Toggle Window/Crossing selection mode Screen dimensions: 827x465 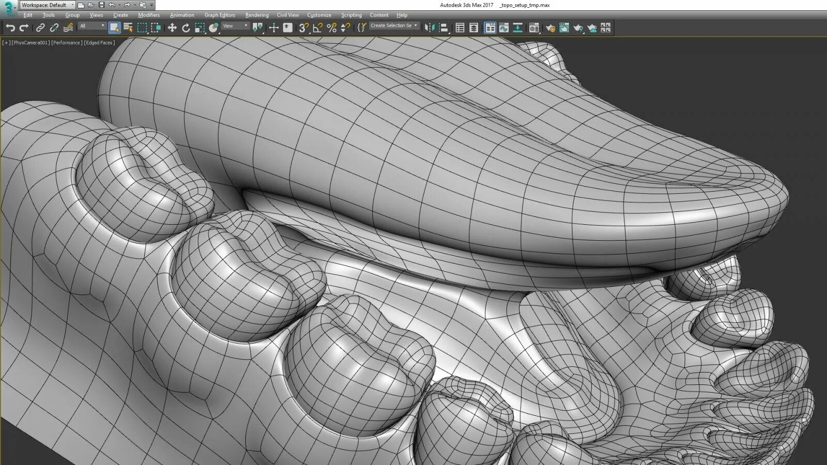pos(156,28)
